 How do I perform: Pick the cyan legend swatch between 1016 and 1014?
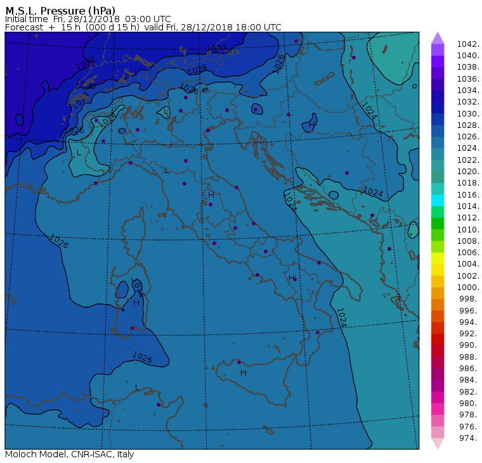(x=438, y=200)
